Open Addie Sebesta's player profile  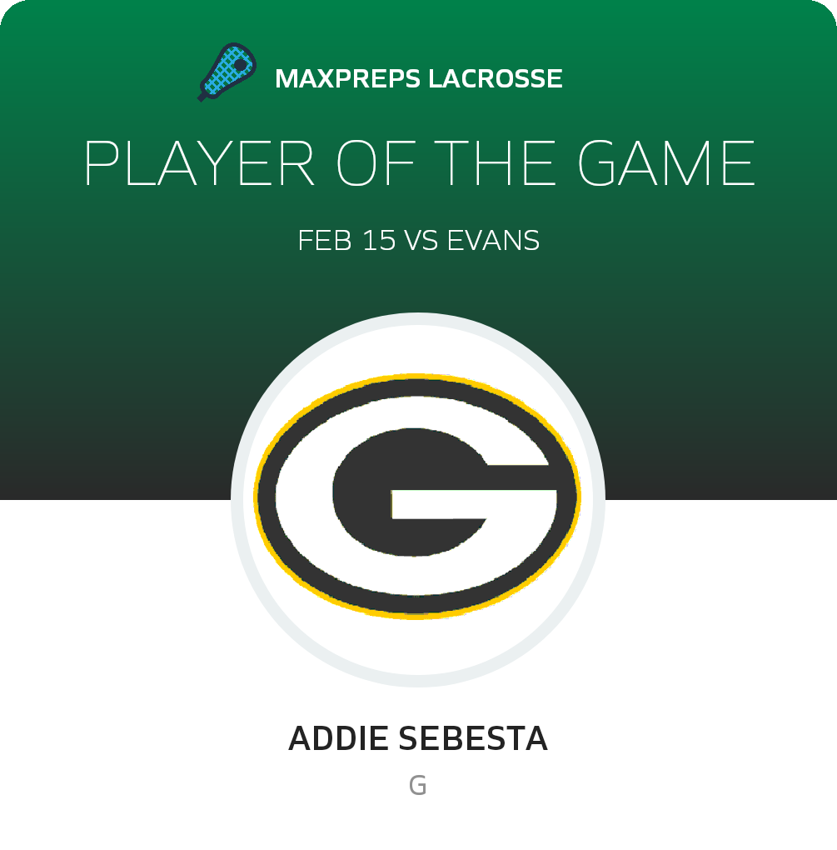click(418, 739)
